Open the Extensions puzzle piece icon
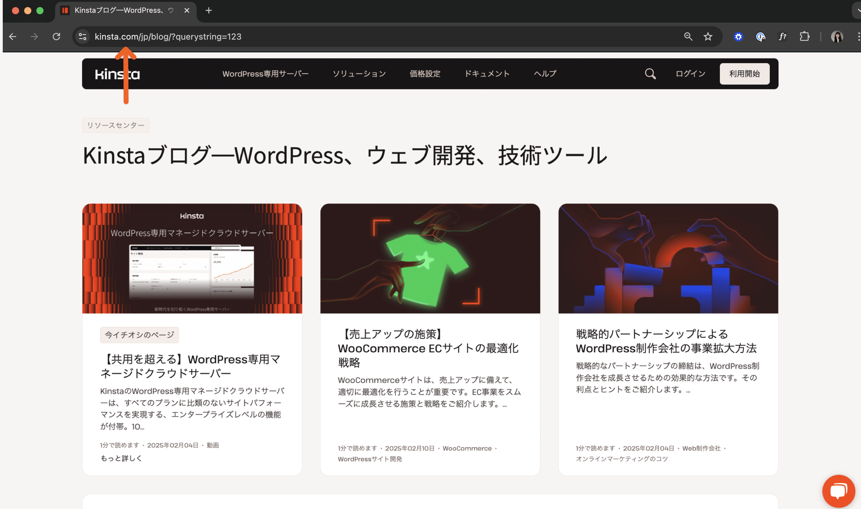This screenshot has width=861, height=509. pyautogui.click(x=804, y=37)
